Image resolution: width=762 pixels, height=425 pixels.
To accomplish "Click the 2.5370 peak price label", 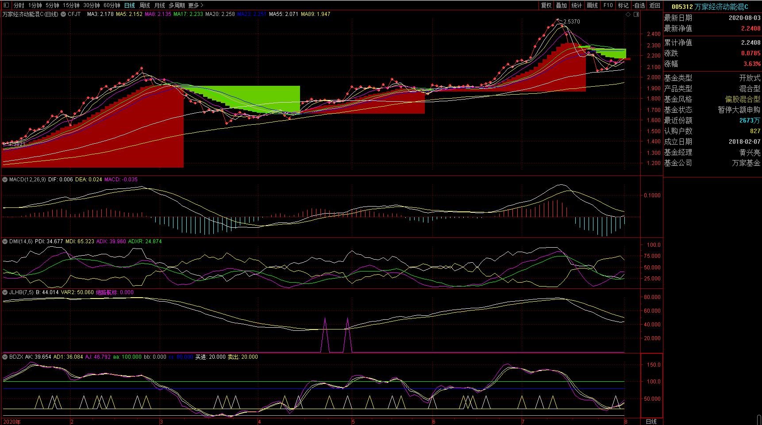I will (572, 21).
